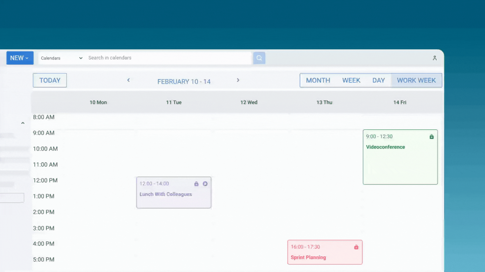Go to next week with right arrow
Screen dimensions: 485x272
[x=238, y=80]
